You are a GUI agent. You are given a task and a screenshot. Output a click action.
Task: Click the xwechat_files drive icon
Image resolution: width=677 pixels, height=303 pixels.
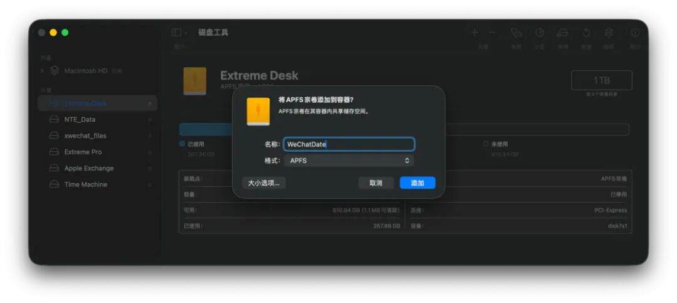tap(54, 136)
